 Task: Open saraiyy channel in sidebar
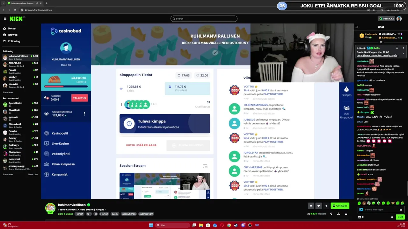pos(20,78)
